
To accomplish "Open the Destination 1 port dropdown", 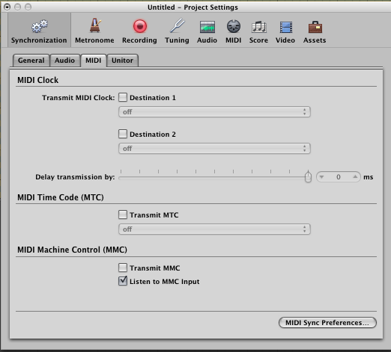I will (214, 112).
